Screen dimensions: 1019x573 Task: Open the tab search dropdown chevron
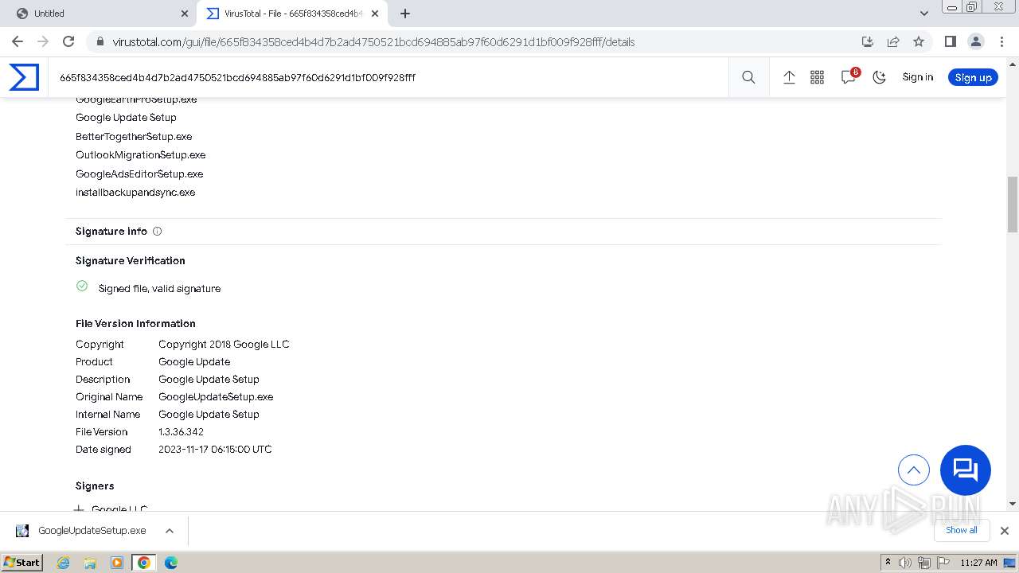click(923, 14)
